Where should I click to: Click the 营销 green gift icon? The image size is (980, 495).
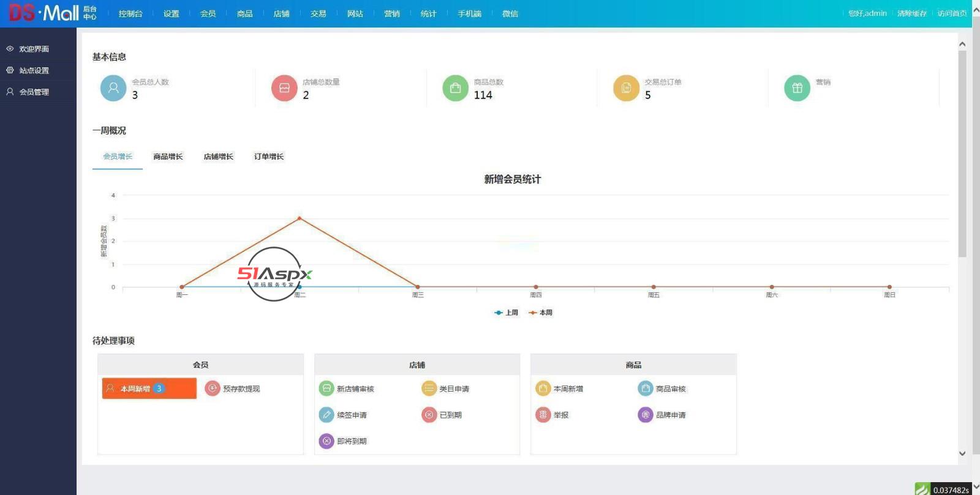coord(797,88)
